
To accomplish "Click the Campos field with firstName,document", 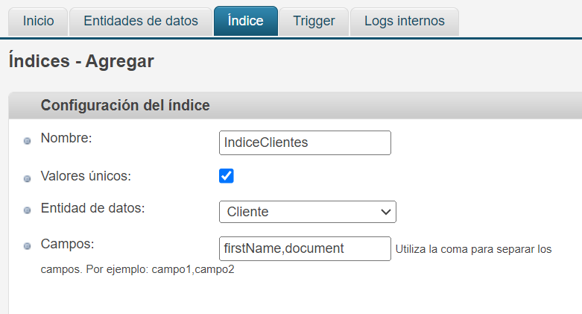I will tap(305, 248).
